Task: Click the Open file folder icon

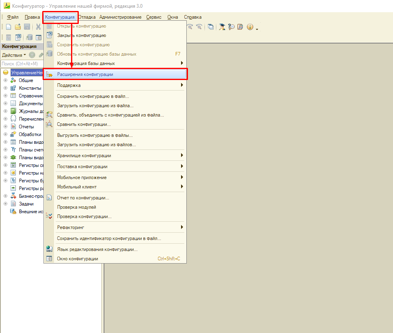Action: 18,27
